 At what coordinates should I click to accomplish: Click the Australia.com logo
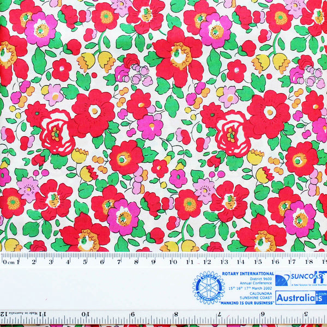coord(300,298)
